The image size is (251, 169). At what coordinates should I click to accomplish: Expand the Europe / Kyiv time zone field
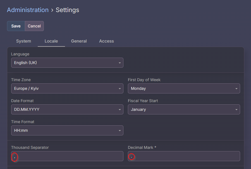point(64,88)
